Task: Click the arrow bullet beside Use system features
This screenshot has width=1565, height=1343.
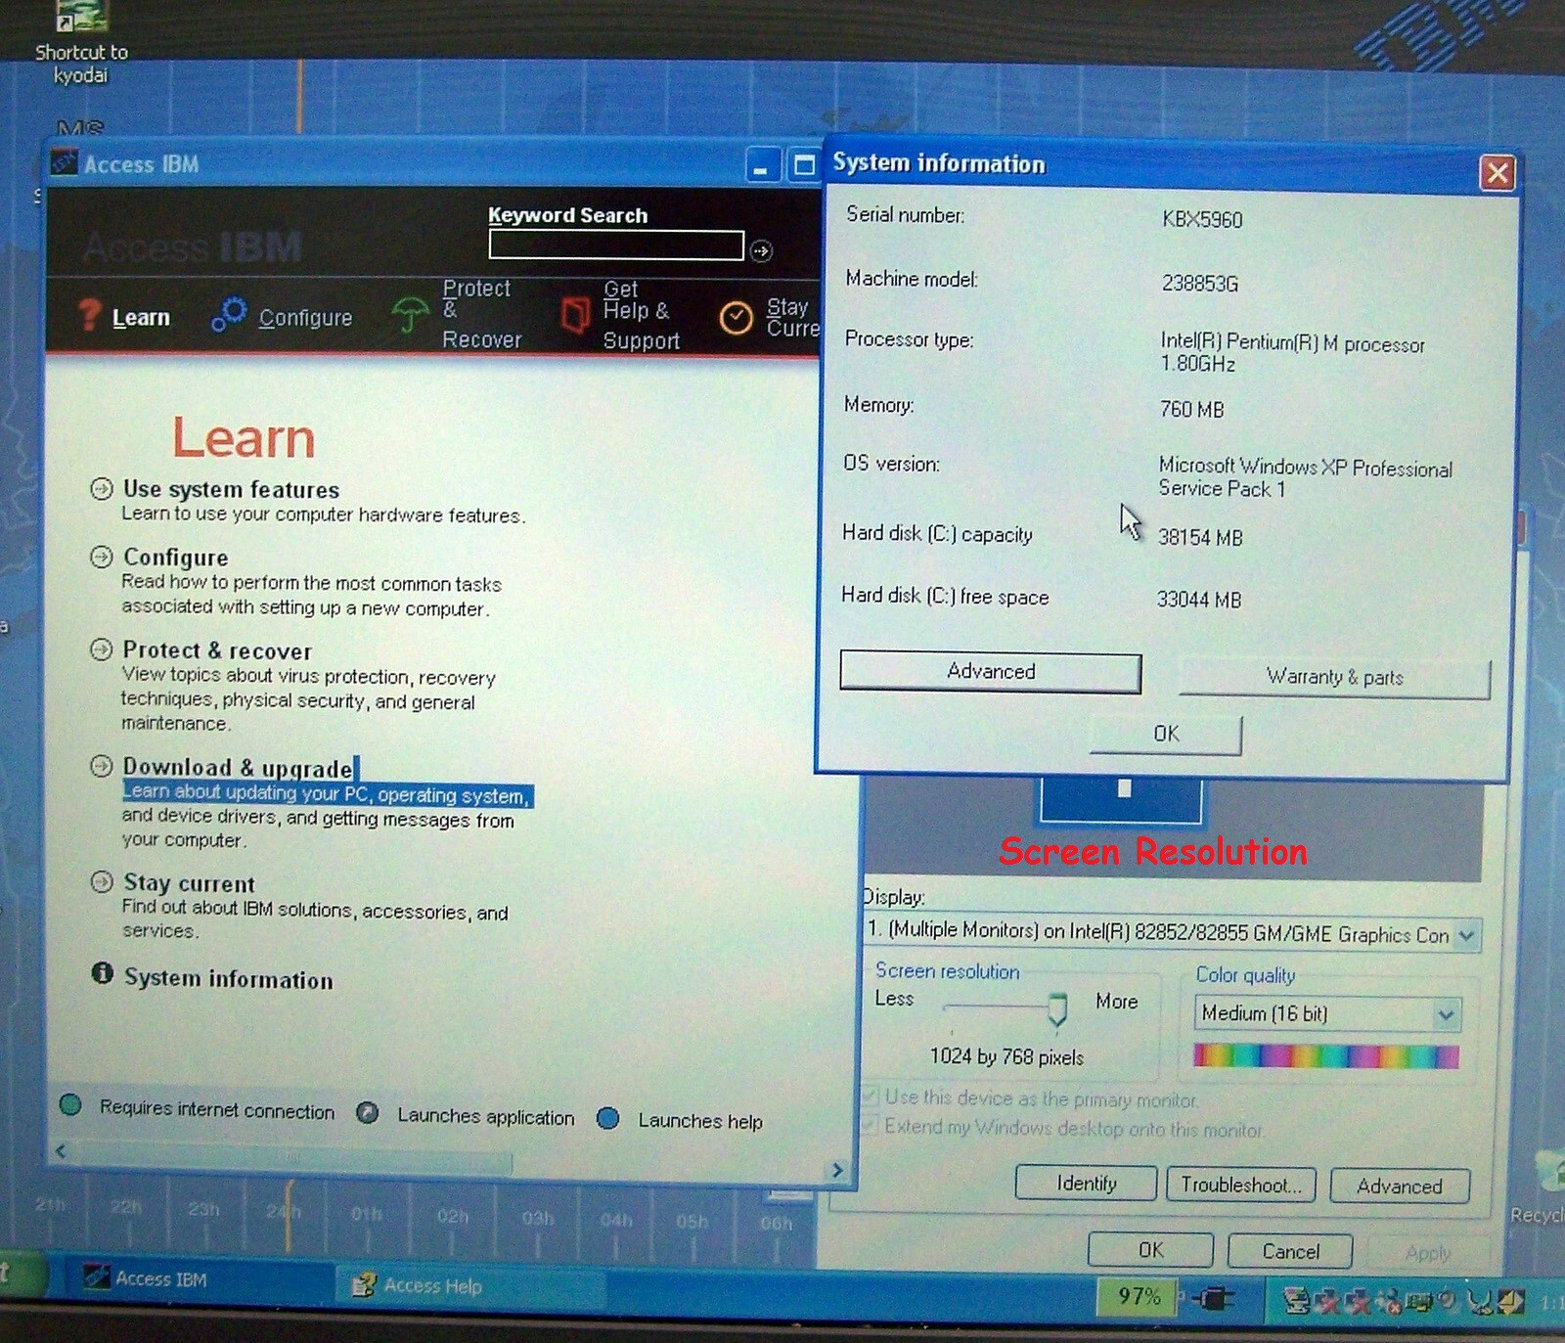Action: [102, 488]
